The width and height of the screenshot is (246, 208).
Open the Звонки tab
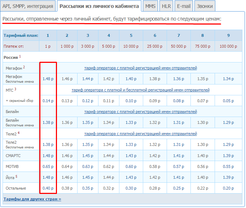click(x=205, y=6)
